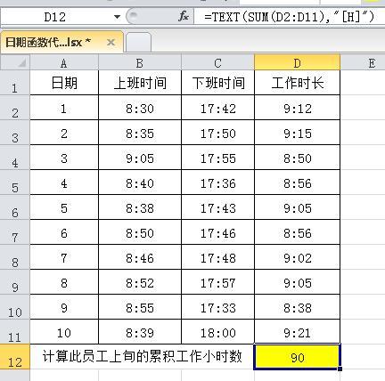Viewport: 385px width, 381px height.
Task: Click the select-all corner triangle
Action: [x=15, y=62]
